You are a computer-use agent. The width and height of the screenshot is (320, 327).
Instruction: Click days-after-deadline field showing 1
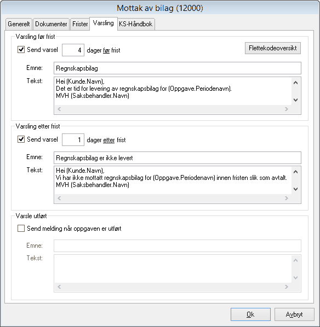point(73,140)
